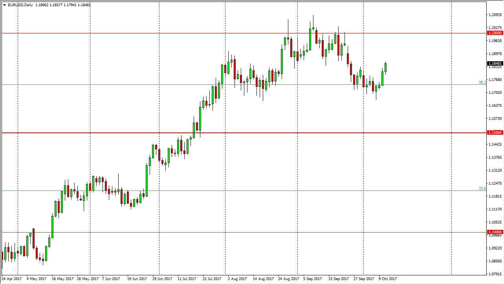Image resolution: width=504 pixels, height=284 pixels.
Task: Select the 23.6 Fibonacci retracement label
Action: [480, 189]
